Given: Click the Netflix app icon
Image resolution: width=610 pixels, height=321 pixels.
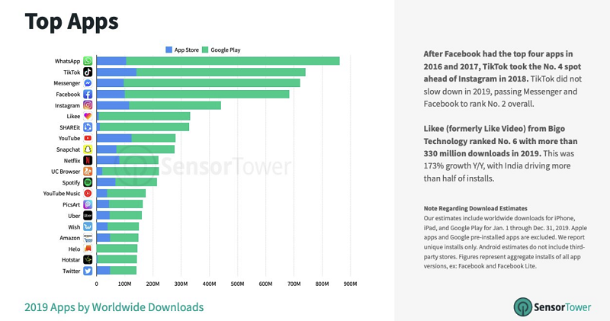Looking at the screenshot, I should pos(88,160).
